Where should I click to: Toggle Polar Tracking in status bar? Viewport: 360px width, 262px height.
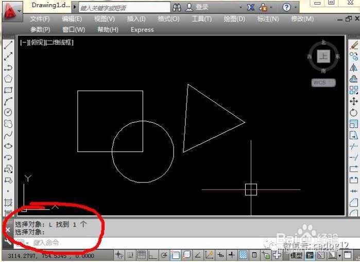click(x=164, y=255)
